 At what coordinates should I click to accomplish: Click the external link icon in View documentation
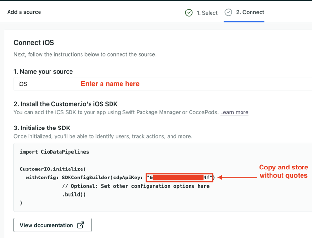coord(81,225)
